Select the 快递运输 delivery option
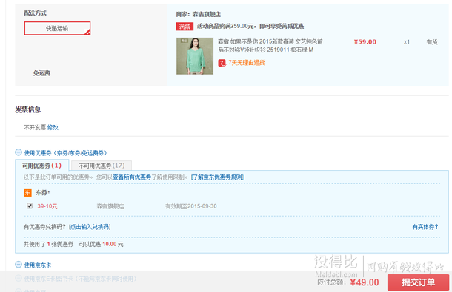 click(x=57, y=29)
